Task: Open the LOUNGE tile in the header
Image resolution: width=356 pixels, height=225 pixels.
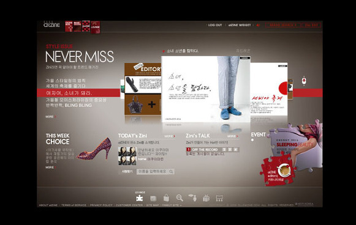Action: (96, 27)
